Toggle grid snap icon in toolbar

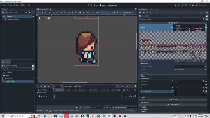(x=72, y=12)
